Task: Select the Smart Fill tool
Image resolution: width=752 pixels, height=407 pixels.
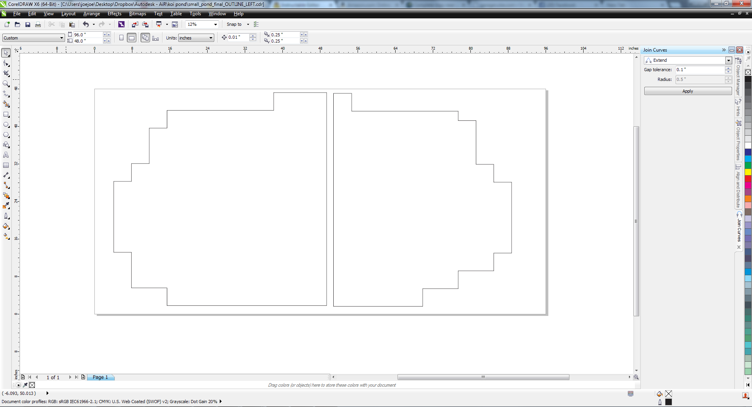Action: 6,104
